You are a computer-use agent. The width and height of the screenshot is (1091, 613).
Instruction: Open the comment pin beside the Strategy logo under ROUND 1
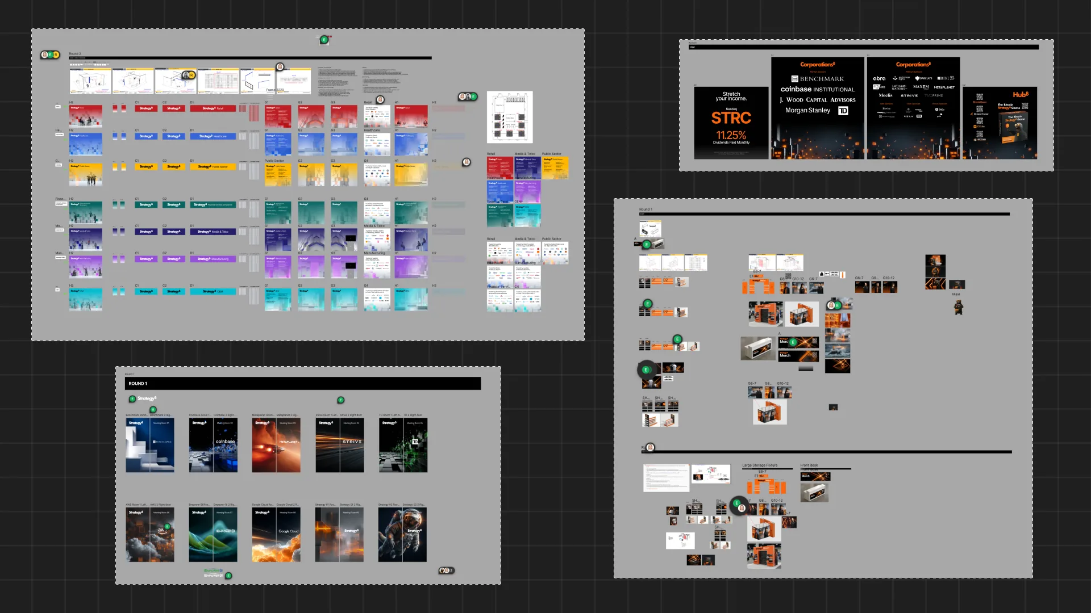[132, 399]
